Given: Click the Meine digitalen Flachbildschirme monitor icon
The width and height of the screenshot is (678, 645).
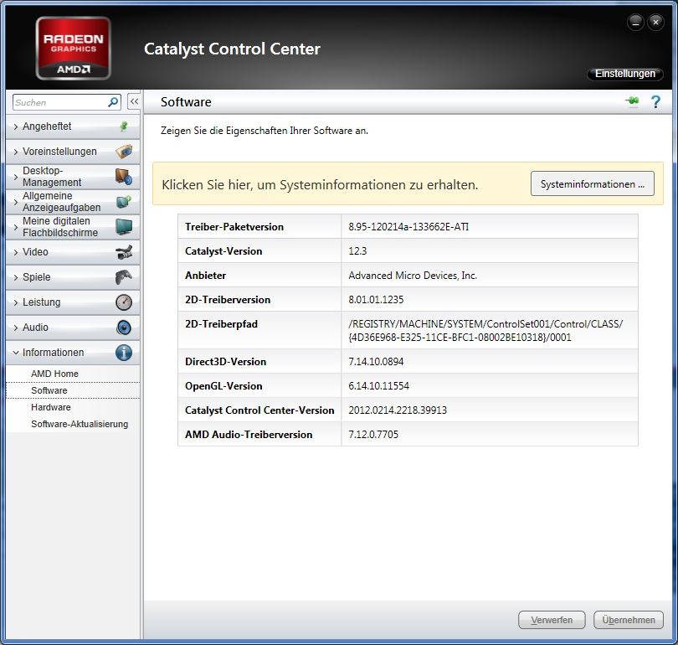Looking at the screenshot, I should (x=124, y=227).
